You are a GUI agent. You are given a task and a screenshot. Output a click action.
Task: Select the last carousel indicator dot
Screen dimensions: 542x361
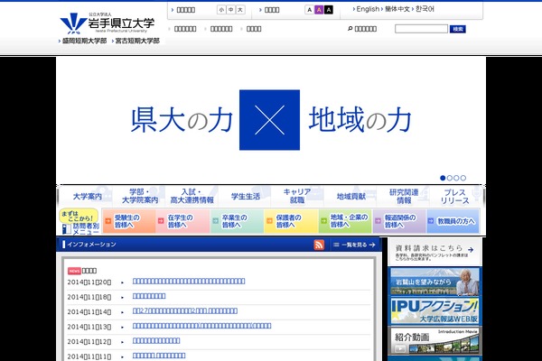(x=463, y=178)
